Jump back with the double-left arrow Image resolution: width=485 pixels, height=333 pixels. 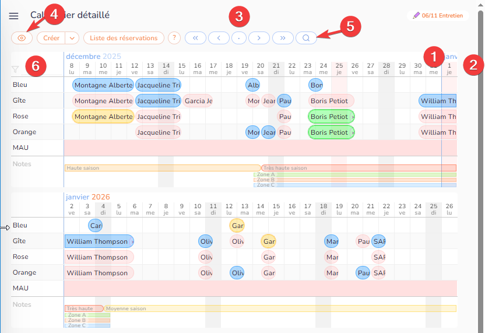pos(195,38)
